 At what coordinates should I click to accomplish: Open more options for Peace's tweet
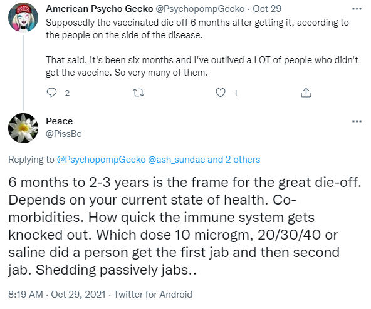point(357,121)
